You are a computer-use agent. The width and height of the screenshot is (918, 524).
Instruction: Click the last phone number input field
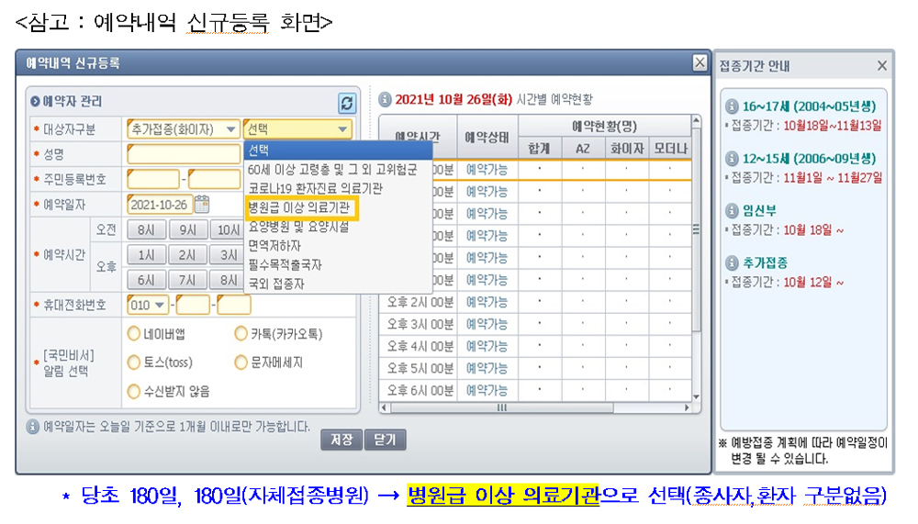point(233,305)
